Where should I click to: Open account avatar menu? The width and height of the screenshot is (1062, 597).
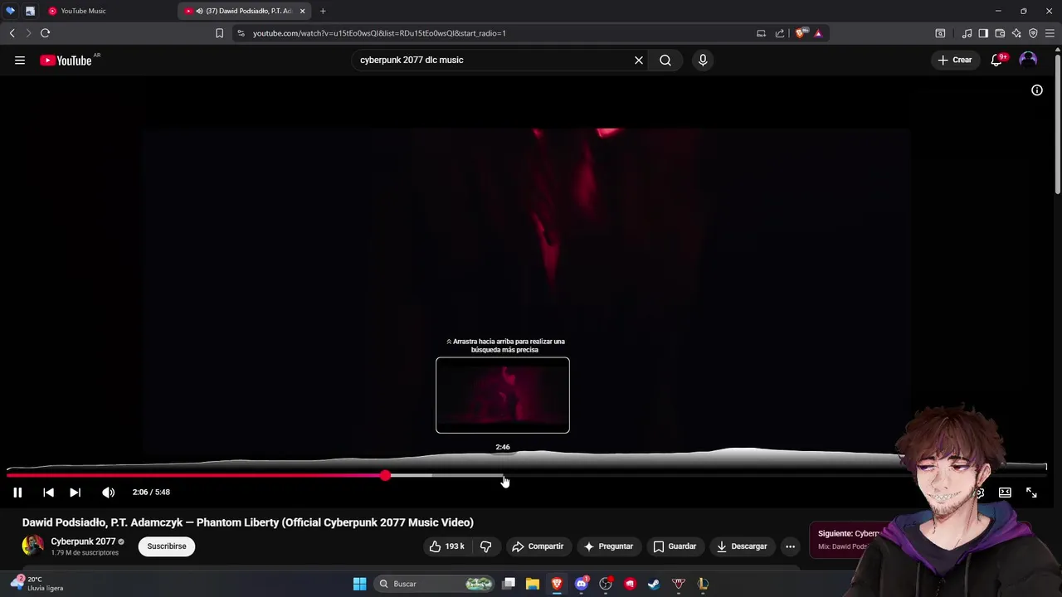(x=1028, y=60)
